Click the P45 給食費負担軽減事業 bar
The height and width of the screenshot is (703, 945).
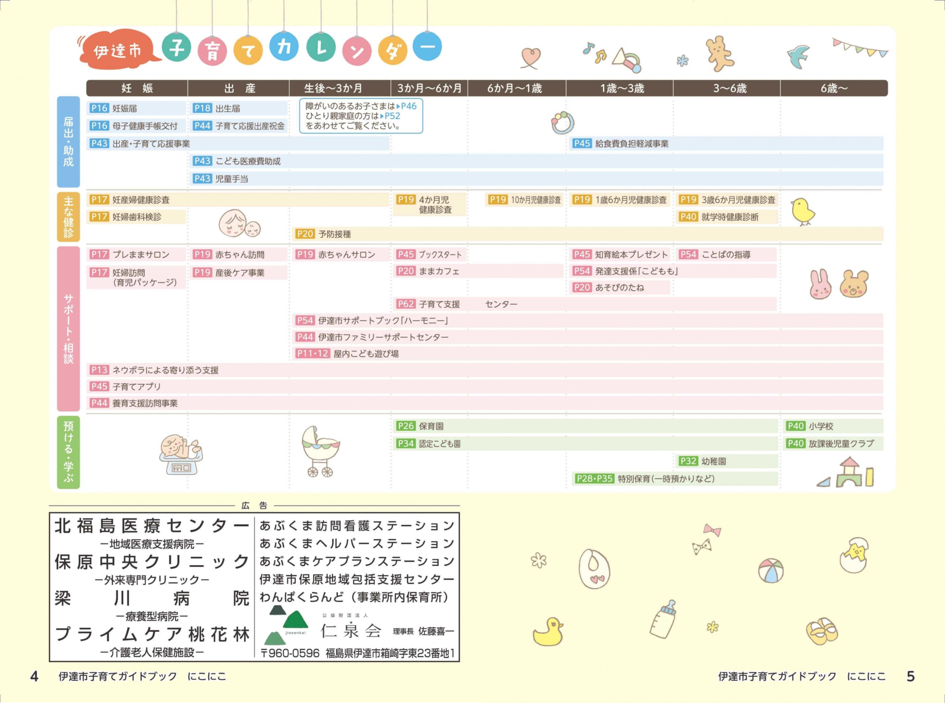click(x=726, y=143)
